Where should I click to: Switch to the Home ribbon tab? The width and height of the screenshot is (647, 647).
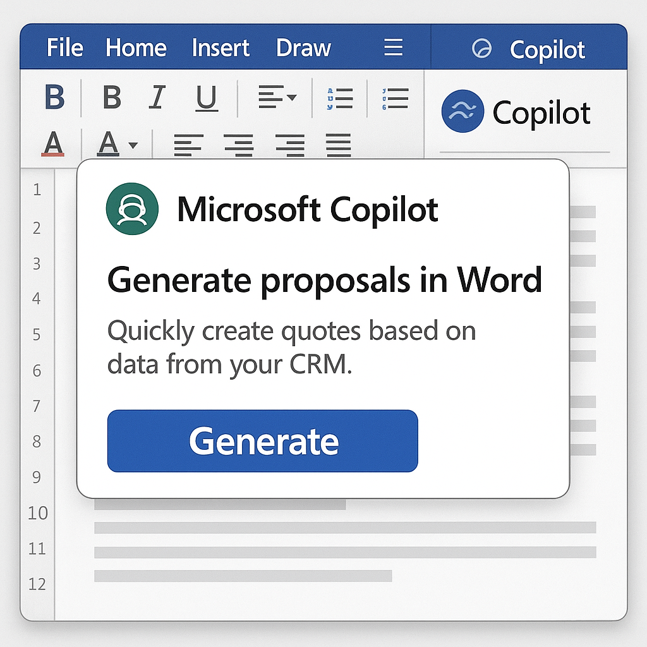[136, 47]
